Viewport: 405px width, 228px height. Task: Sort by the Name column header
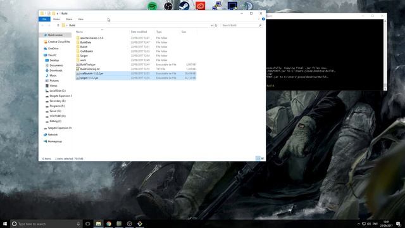click(79, 32)
